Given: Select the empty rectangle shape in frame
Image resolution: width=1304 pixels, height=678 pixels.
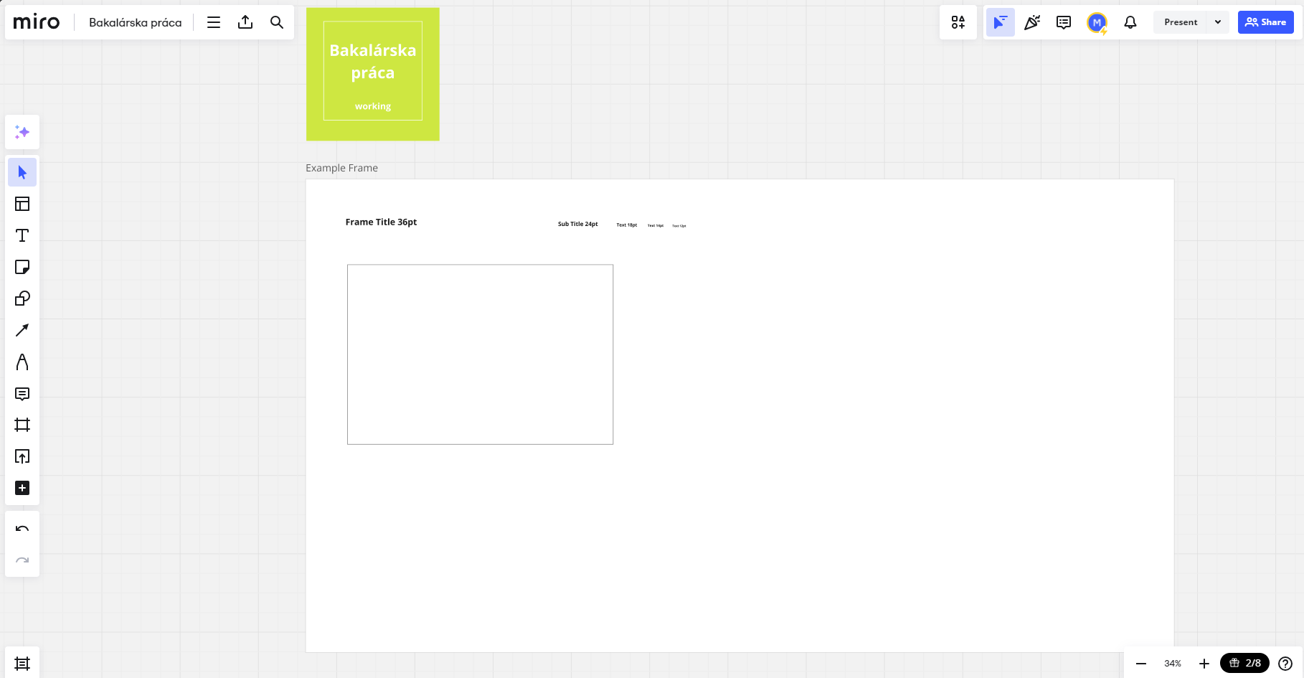Looking at the screenshot, I should point(481,354).
